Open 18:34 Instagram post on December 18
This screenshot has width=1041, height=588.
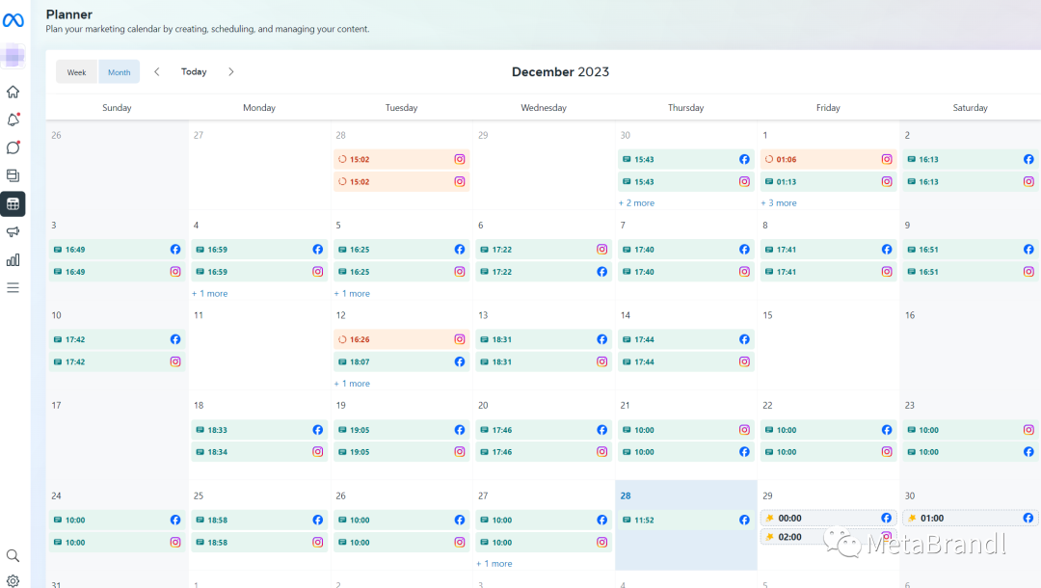[x=259, y=452]
